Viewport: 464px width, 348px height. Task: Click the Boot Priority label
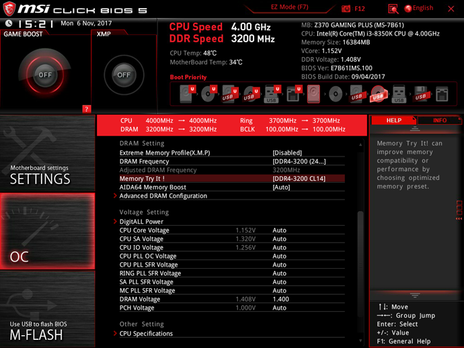click(188, 77)
